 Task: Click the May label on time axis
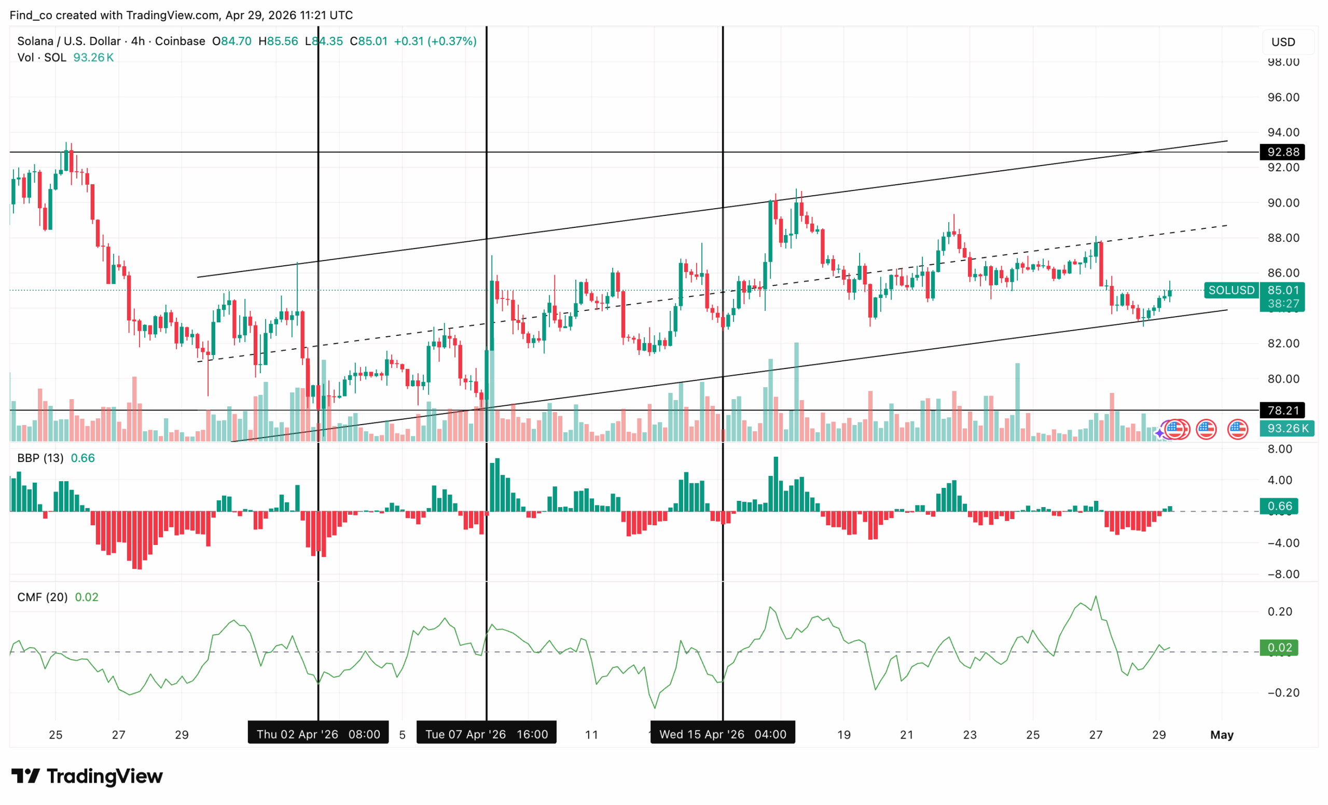1222,734
